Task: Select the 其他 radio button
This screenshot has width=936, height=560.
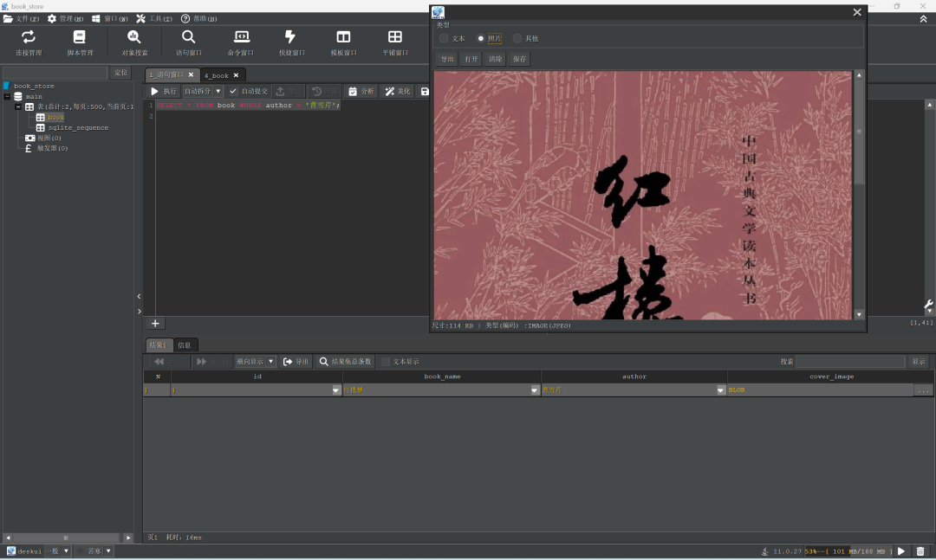Action: [517, 39]
